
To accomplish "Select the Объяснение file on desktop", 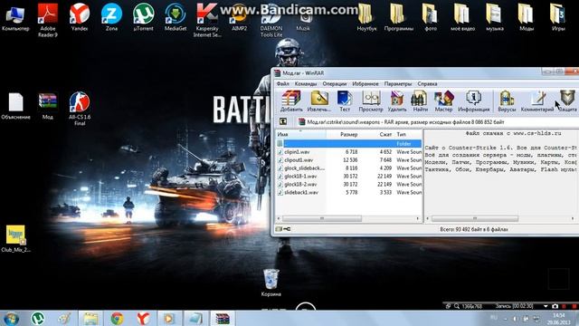I will [x=15, y=106].
